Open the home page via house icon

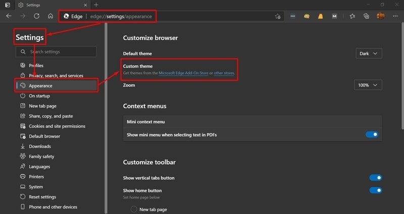50,16
